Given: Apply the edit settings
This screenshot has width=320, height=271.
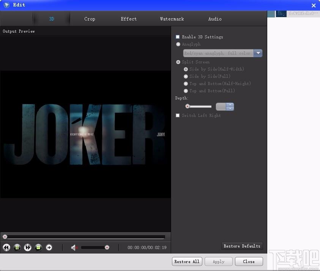Looking at the screenshot, I should [x=219, y=262].
